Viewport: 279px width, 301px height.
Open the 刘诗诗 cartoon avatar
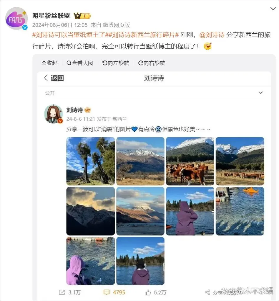(54, 114)
